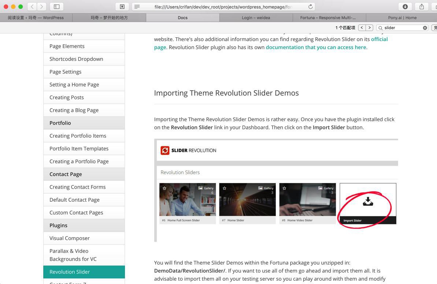The image size is (437, 284).
Task: Open Creating a Blog Page in sidebar
Action: [x=84, y=110]
